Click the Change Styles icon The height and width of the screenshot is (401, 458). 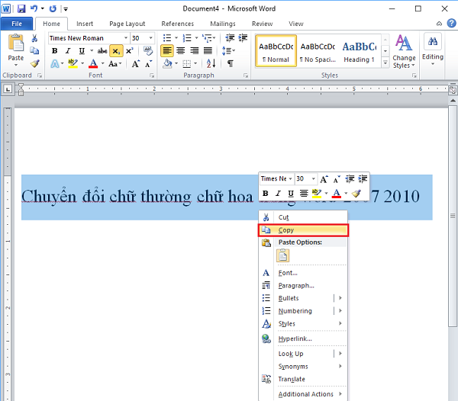404,43
